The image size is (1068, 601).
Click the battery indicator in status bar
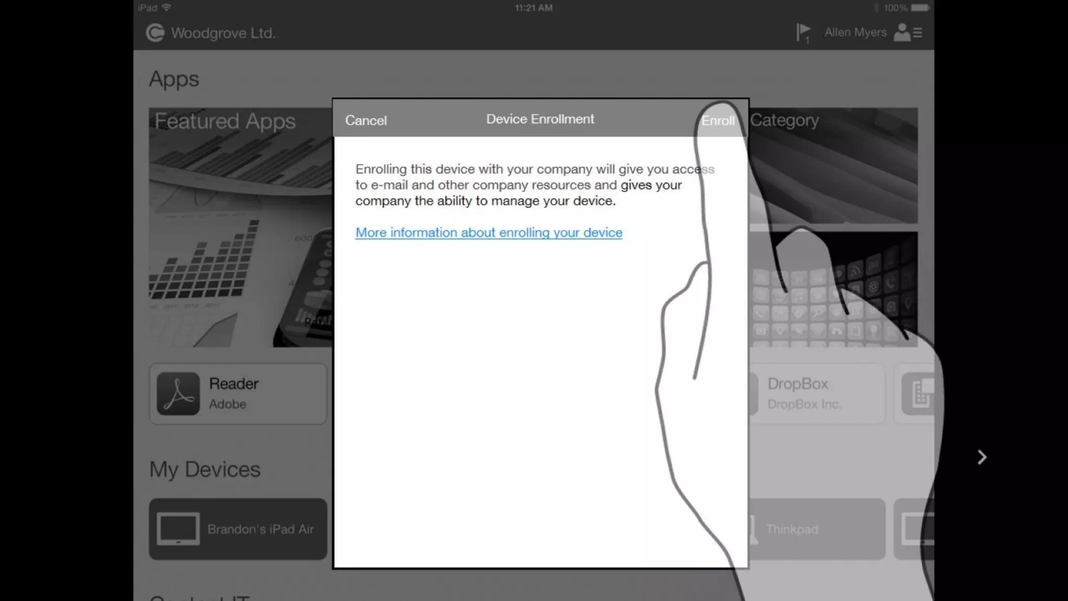(x=919, y=8)
